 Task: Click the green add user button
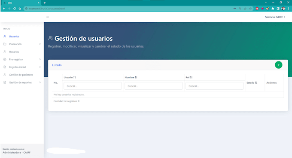pos(278,65)
